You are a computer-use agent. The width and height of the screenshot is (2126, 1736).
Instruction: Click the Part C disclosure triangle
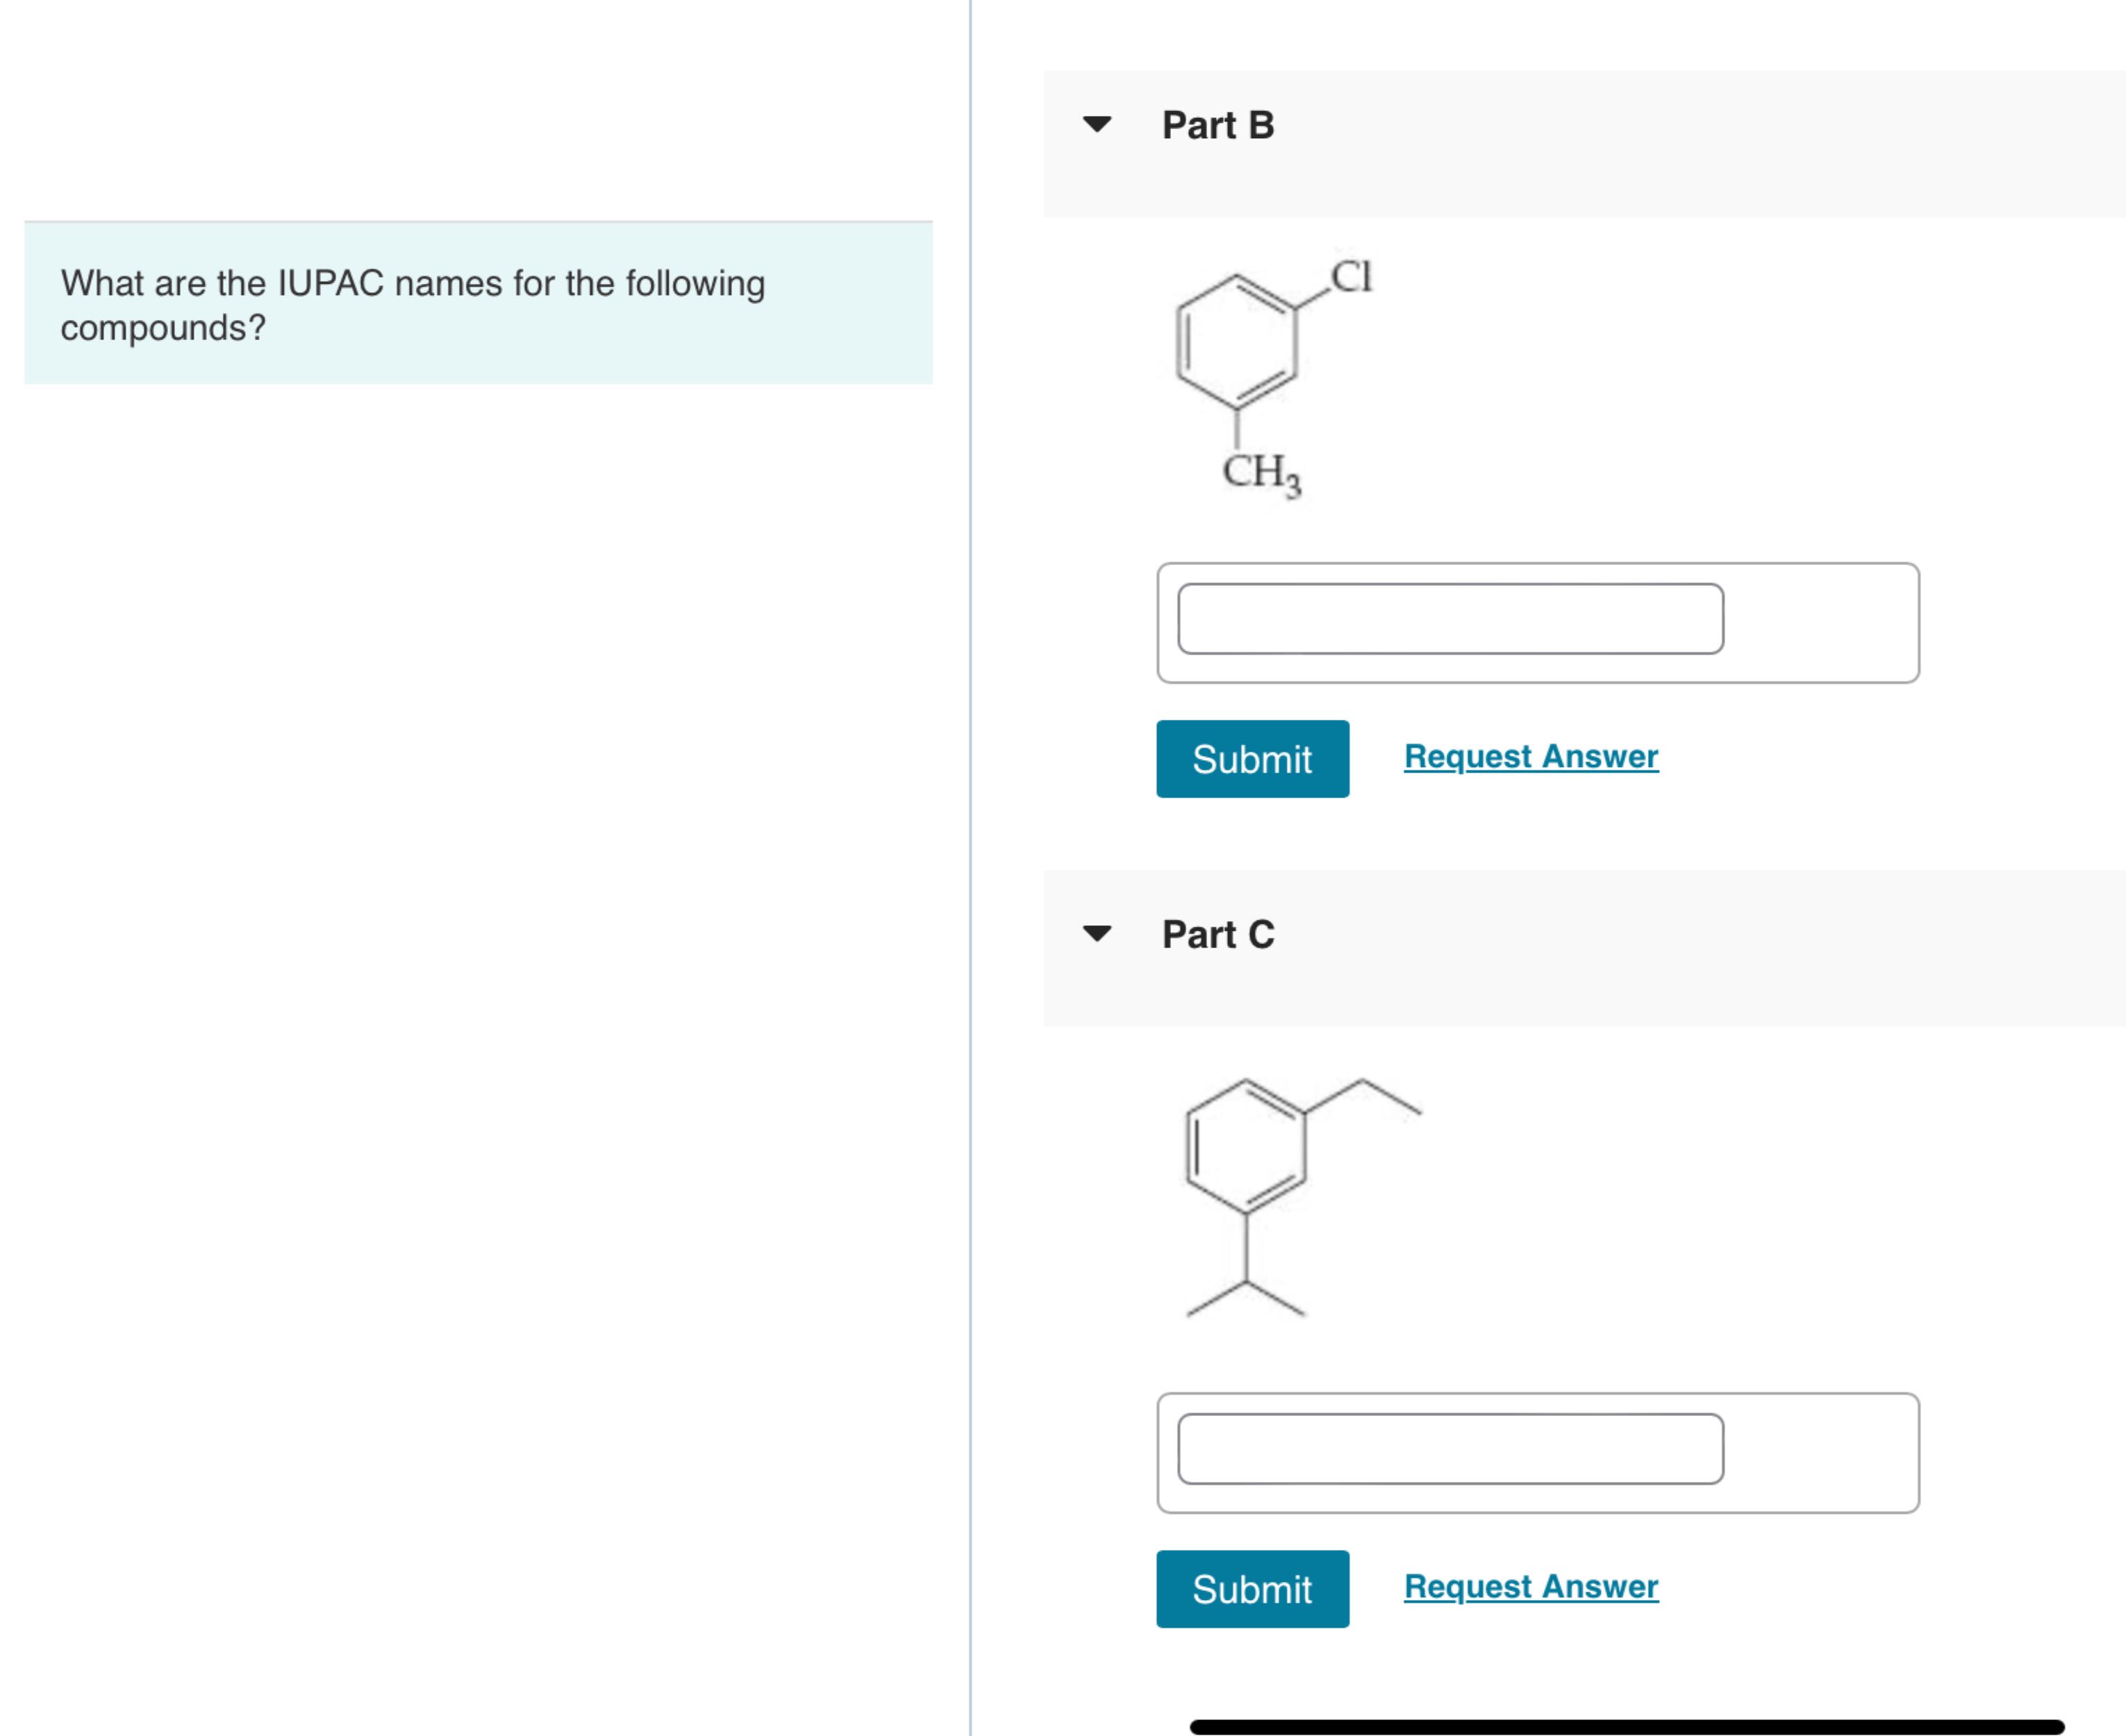[1097, 935]
